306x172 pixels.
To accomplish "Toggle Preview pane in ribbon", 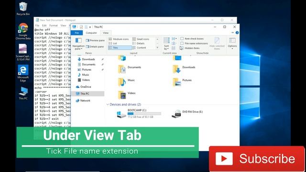I will tap(95, 40).
